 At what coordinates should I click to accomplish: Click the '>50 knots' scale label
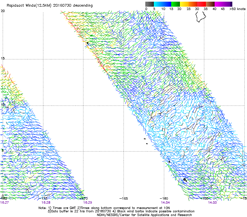pos(237,9)
